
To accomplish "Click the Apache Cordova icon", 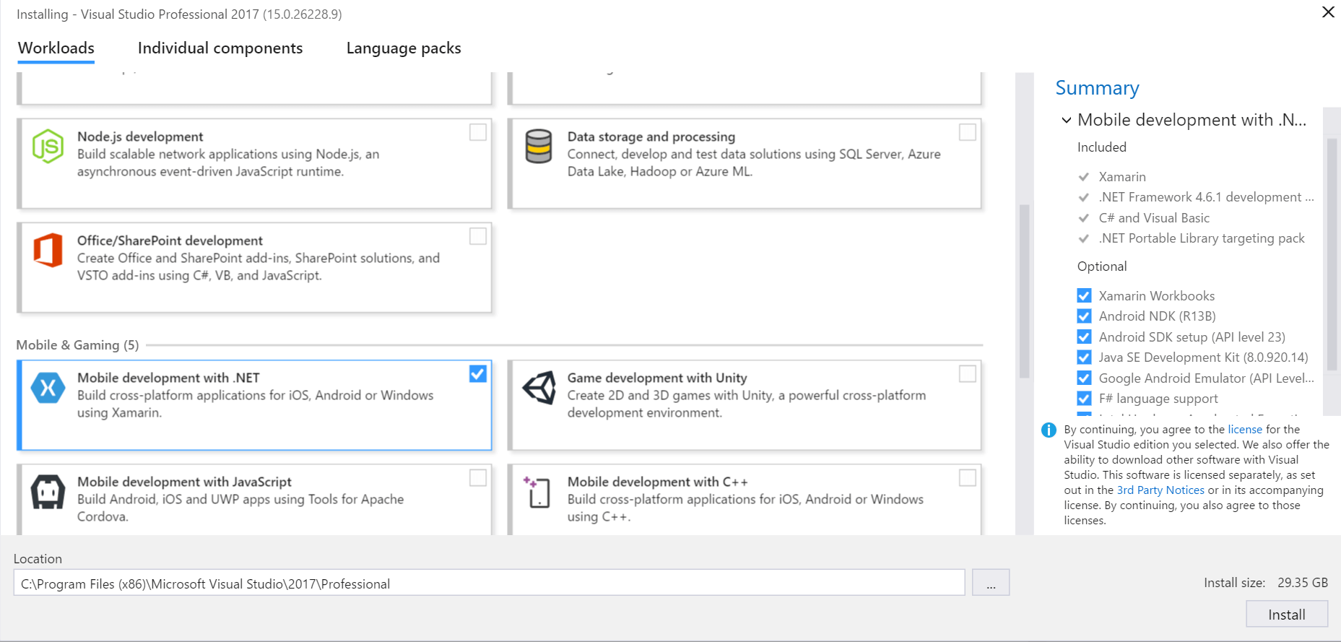I will pyautogui.click(x=48, y=492).
